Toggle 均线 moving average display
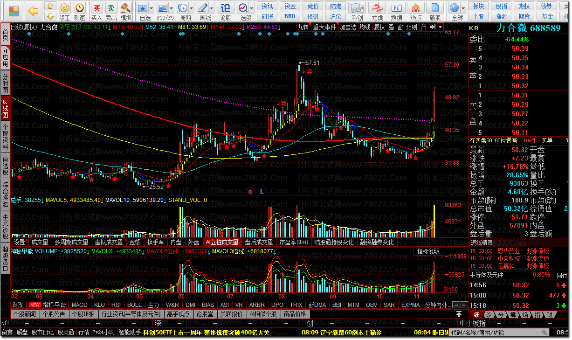 [x=365, y=27]
